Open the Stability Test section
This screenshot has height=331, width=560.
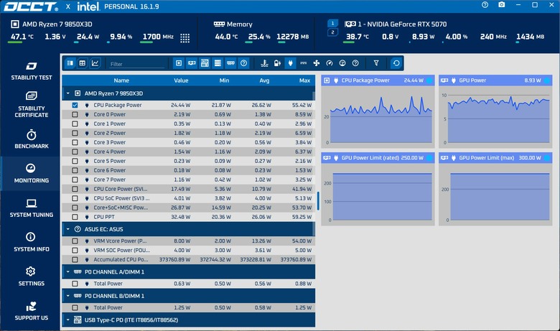tap(31, 70)
